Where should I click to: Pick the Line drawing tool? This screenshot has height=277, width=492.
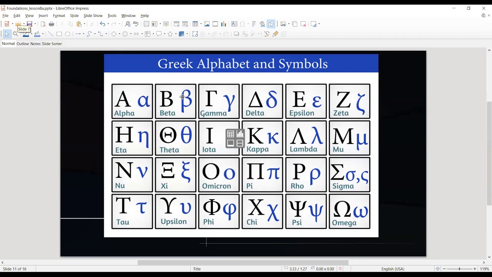tap(50, 34)
